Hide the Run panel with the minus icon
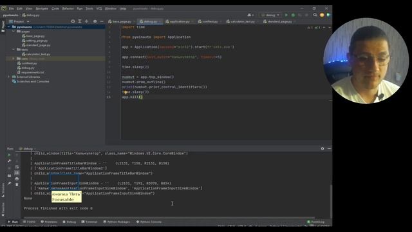This screenshot has height=232, width=412. click(x=329, y=149)
